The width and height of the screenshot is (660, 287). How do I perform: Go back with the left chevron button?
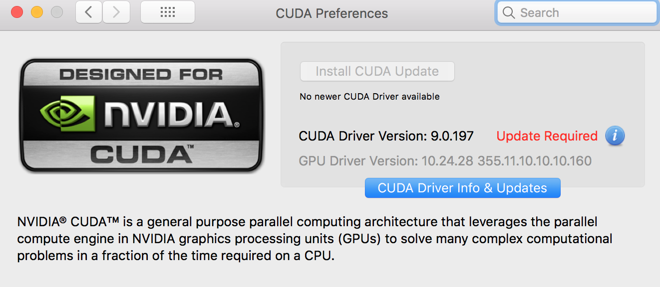(x=89, y=12)
